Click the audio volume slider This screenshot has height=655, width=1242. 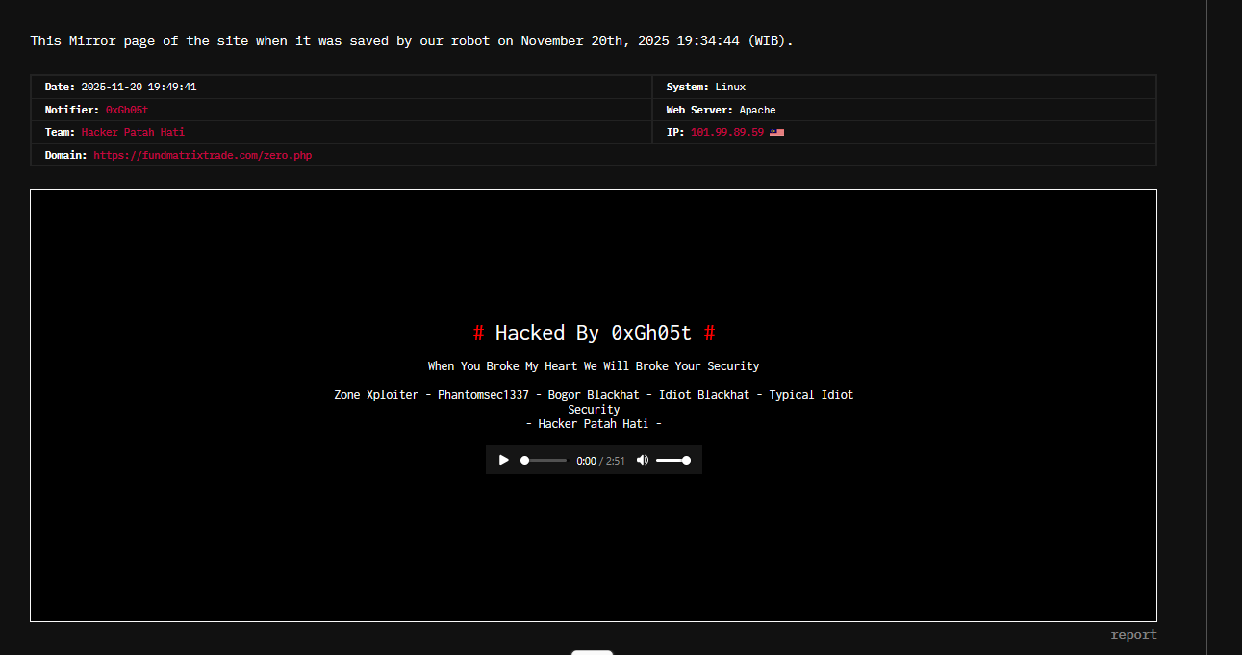point(672,461)
